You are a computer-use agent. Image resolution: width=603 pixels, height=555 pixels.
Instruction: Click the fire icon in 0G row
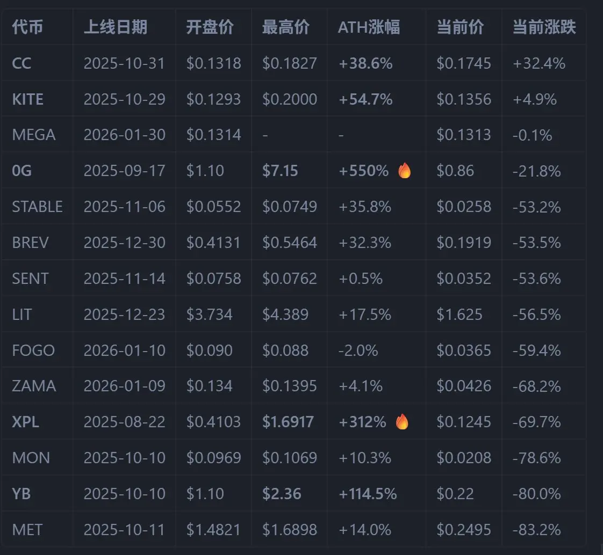point(404,170)
